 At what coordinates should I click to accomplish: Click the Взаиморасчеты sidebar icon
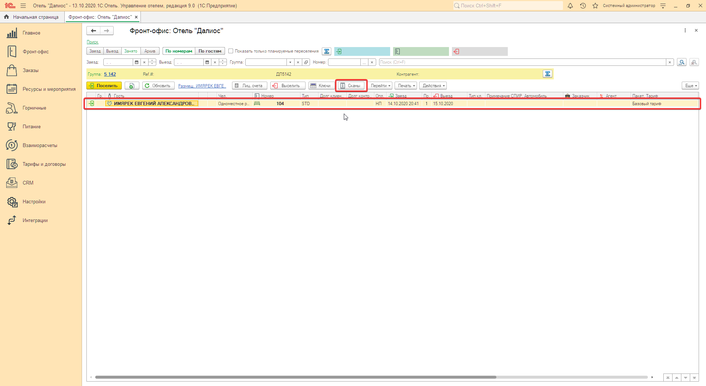[12, 146]
